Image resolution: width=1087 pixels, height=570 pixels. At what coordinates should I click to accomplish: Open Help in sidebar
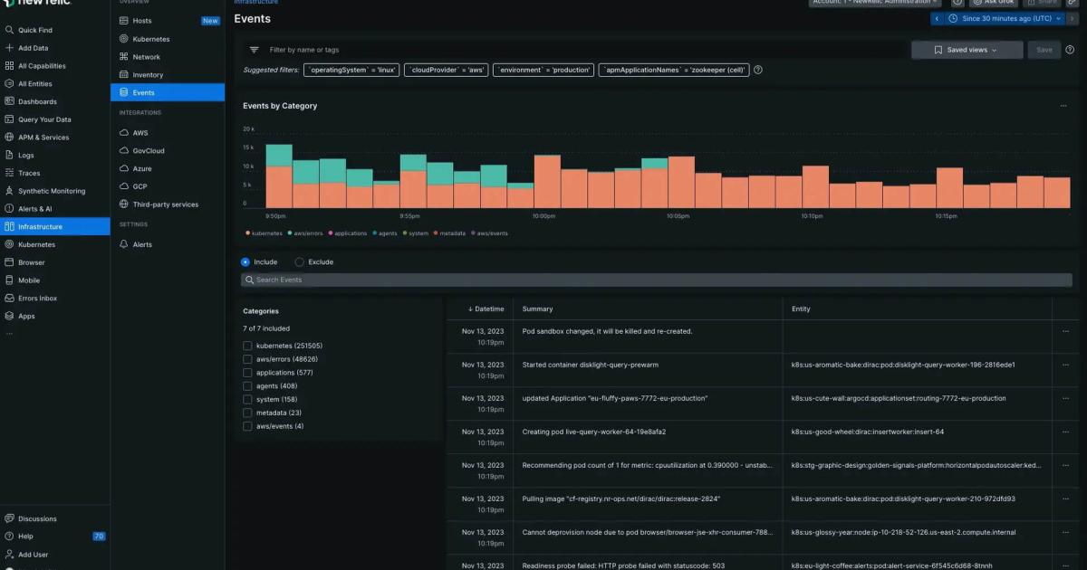(25, 537)
